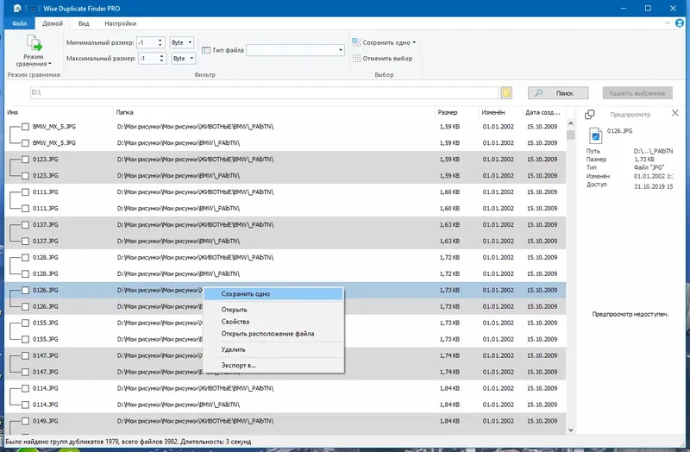Image resolution: width=690 pixels, height=452 pixels.
Task: Select the 0149.JPG row name
Action: click(46, 421)
